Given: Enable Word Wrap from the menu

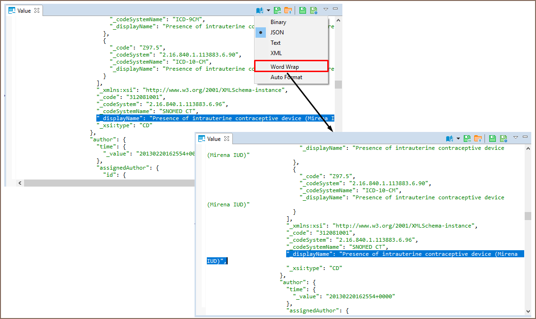Looking at the screenshot, I should coord(284,66).
